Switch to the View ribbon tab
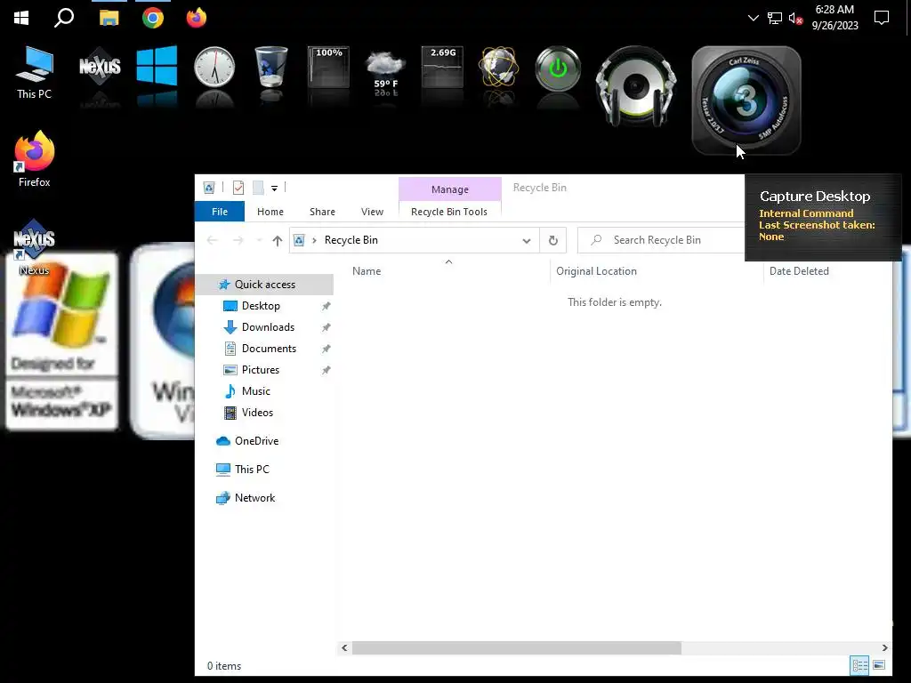 coord(373,212)
